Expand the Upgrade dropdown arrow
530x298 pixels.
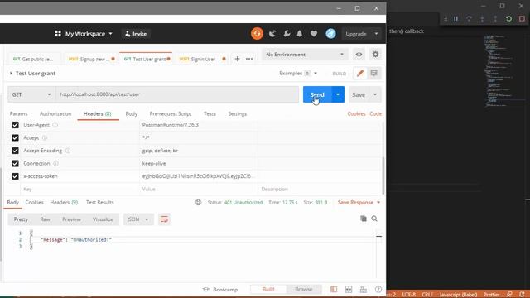[376, 34]
